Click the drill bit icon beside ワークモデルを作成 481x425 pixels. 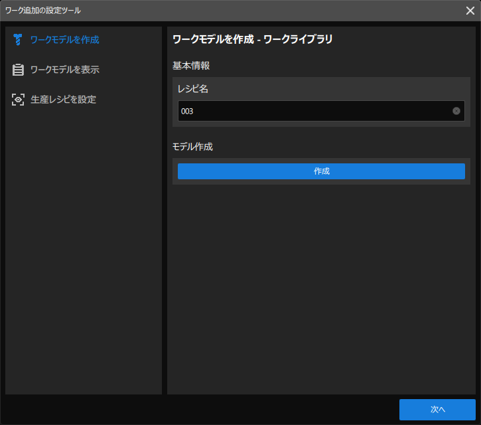[x=18, y=40]
